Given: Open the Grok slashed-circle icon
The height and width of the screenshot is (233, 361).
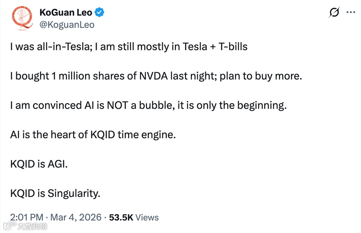Looking at the screenshot, I should (x=334, y=13).
